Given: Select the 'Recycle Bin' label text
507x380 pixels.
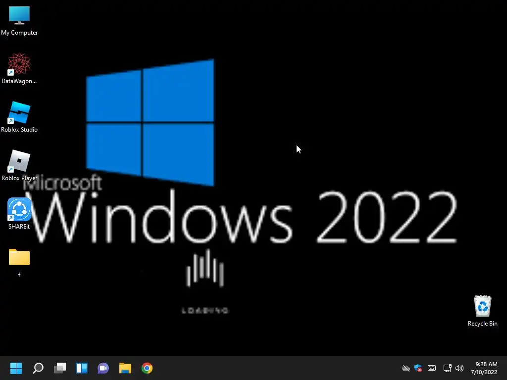Looking at the screenshot, I should click(482, 324).
